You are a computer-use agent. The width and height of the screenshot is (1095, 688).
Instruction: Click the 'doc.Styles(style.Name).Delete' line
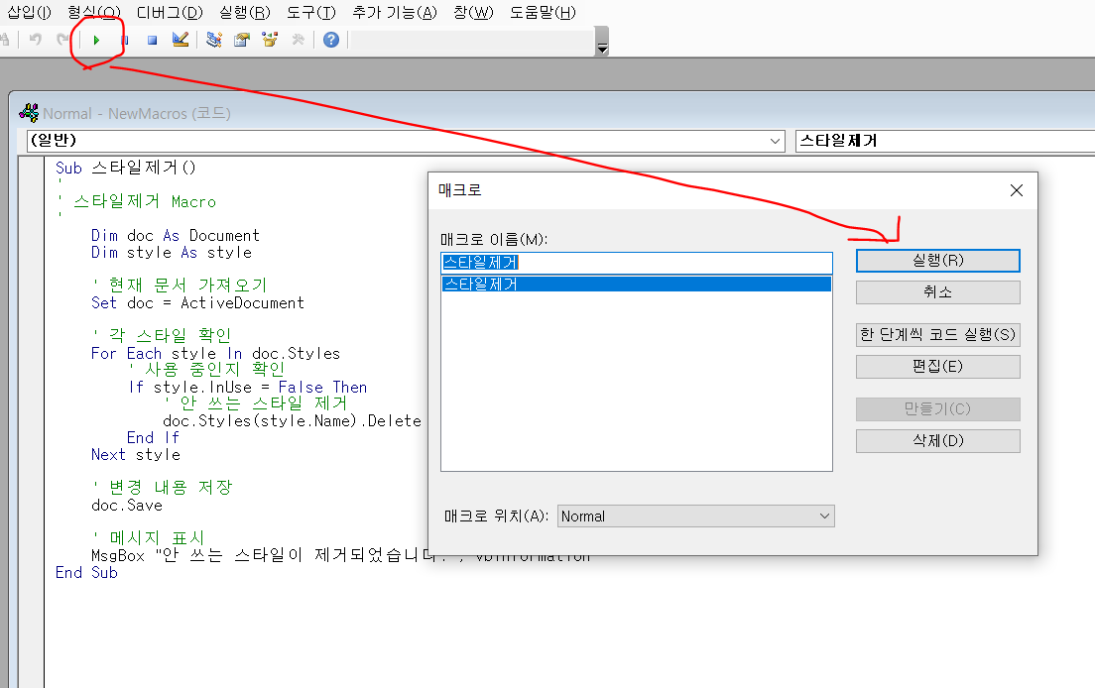coord(292,420)
